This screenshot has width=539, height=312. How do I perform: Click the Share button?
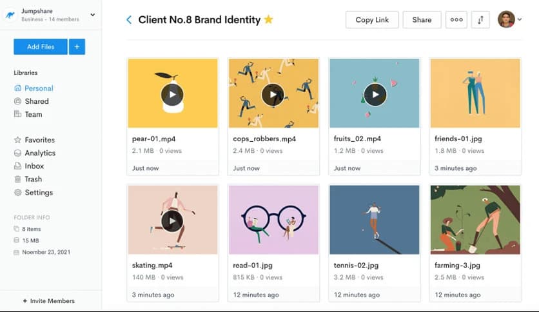pos(422,20)
